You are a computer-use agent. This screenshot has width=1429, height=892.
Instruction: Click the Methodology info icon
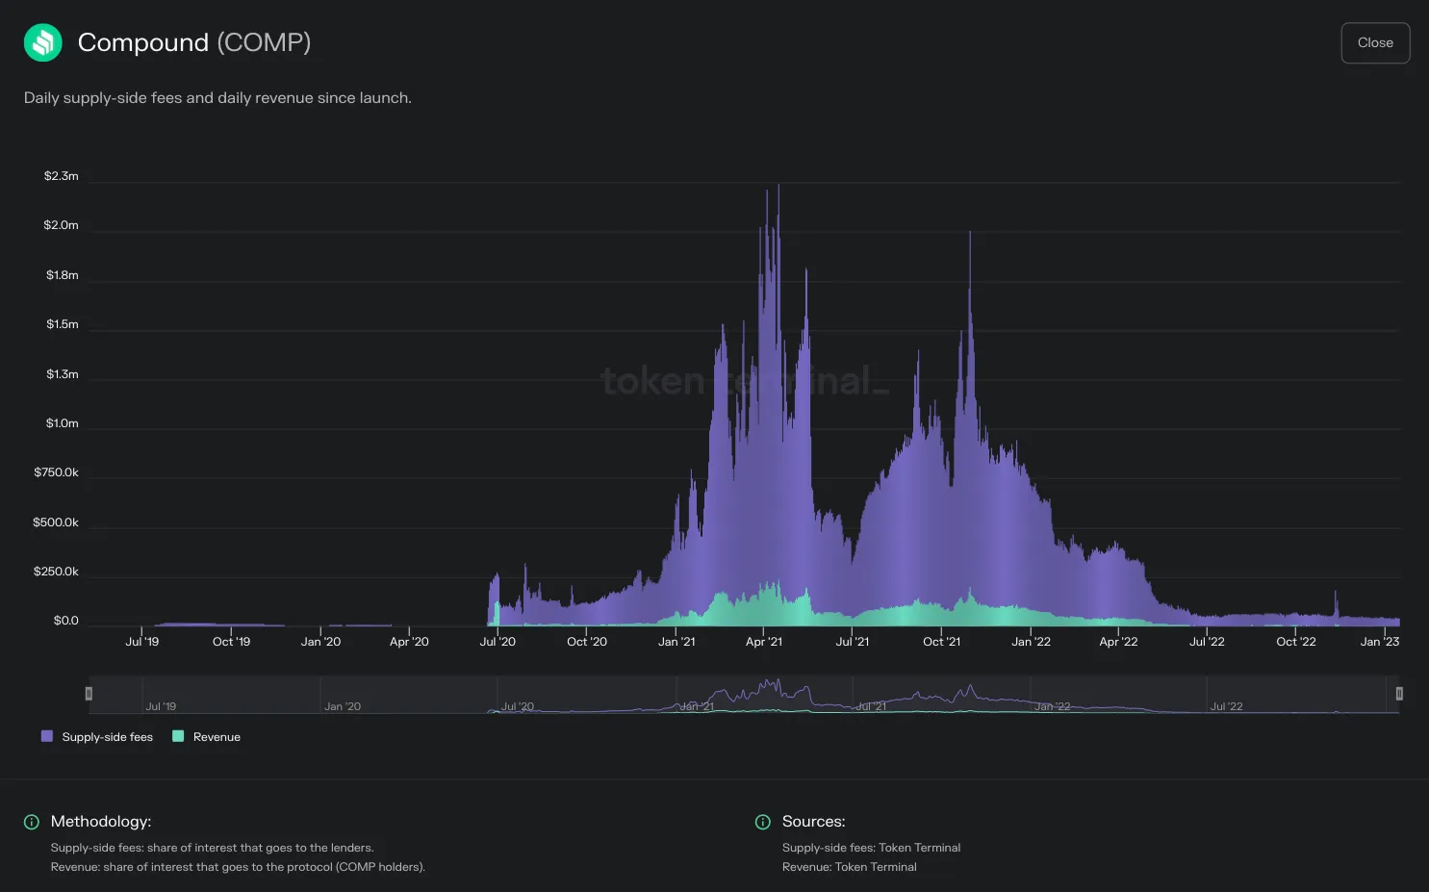pyautogui.click(x=32, y=822)
